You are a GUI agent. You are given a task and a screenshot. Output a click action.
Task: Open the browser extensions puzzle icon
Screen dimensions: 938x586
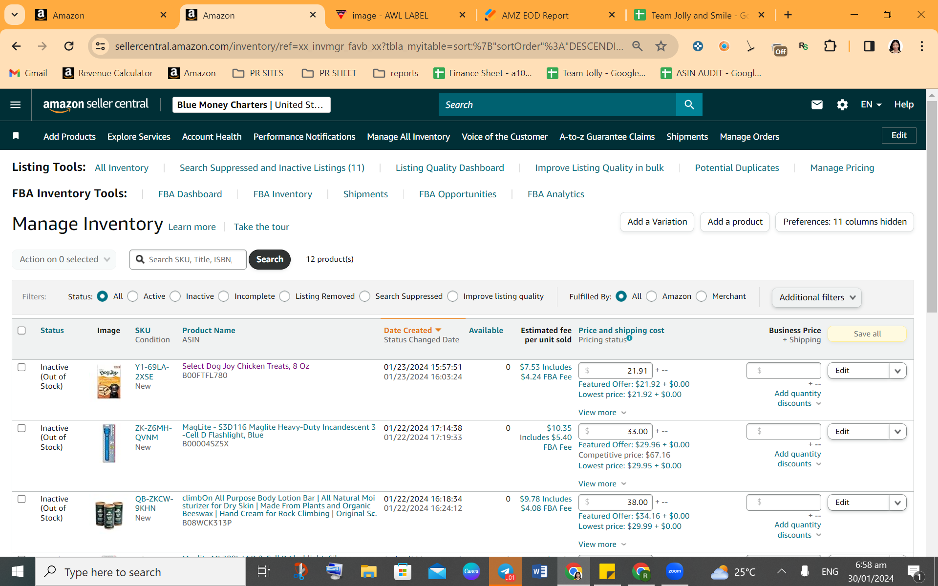[830, 46]
